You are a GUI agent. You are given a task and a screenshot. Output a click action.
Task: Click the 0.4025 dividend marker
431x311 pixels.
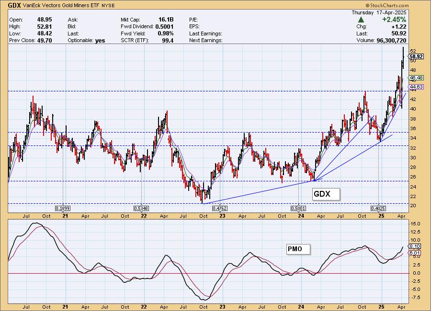pos(378,208)
